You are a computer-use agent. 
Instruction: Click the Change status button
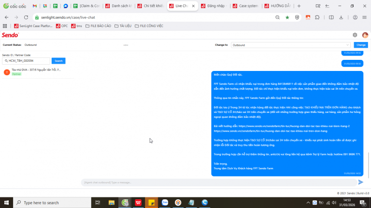[361, 45]
